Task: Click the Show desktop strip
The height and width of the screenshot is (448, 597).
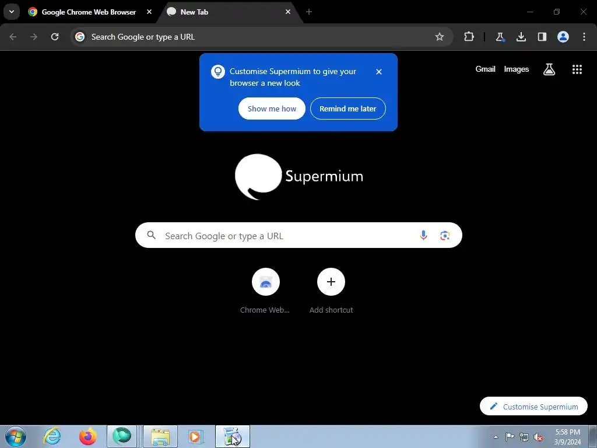Action: click(592, 436)
